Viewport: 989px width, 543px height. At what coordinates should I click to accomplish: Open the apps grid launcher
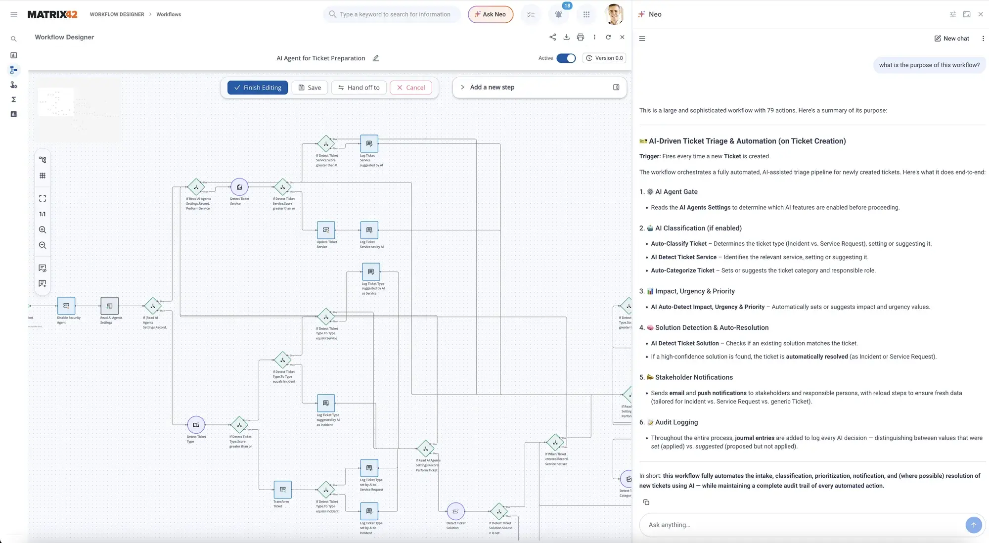tap(586, 14)
